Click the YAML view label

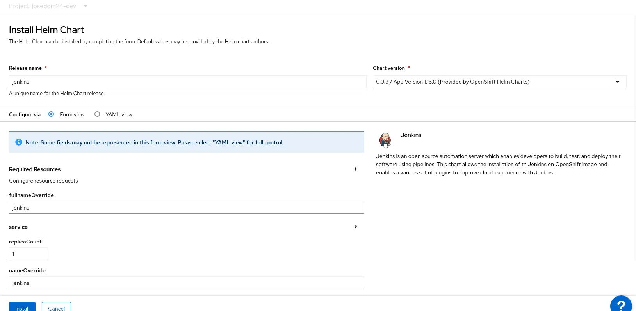pyautogui.click(x=119, y=114)
